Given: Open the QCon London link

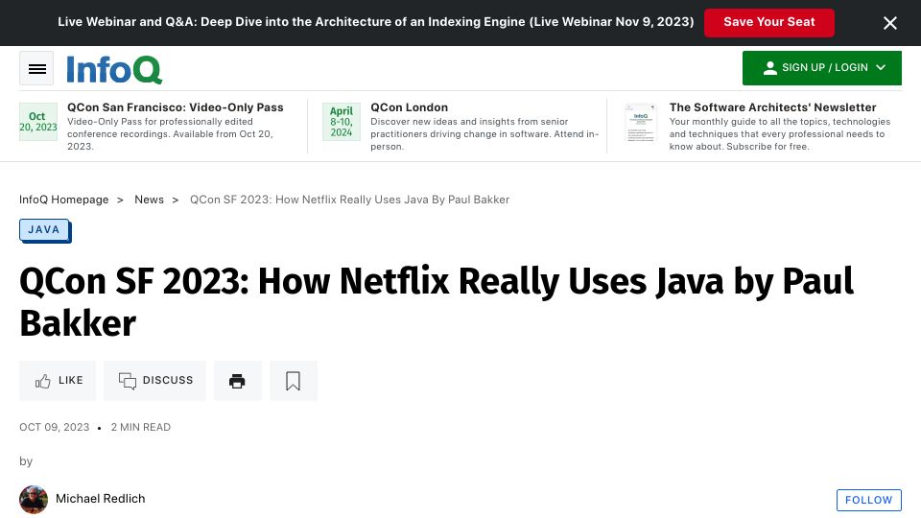Looking at the screenshot, I should 409,107.
